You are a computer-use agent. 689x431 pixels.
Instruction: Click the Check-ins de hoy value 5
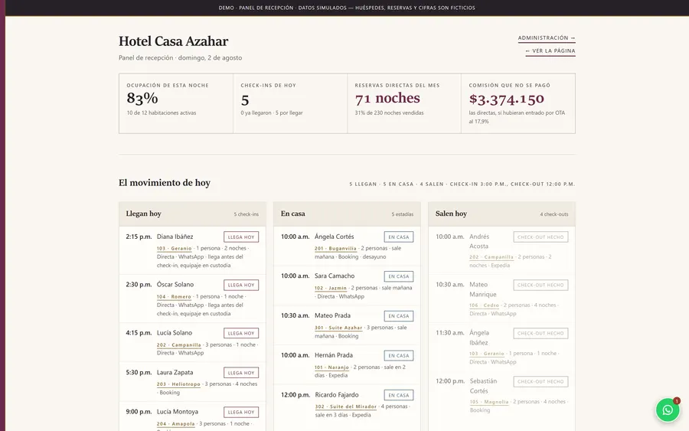(x=245, y=100)
